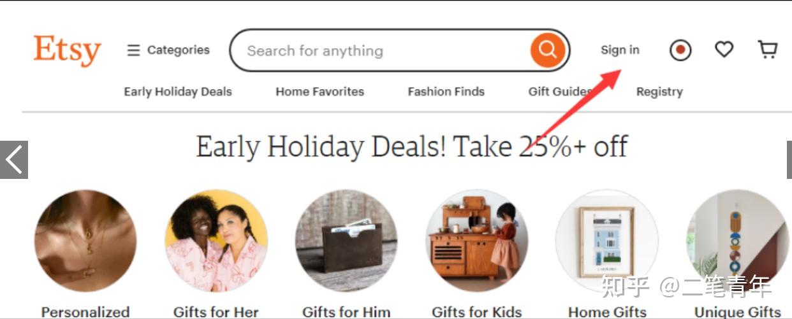Open Personalized category necklace thumbnail

click(85, 241)
